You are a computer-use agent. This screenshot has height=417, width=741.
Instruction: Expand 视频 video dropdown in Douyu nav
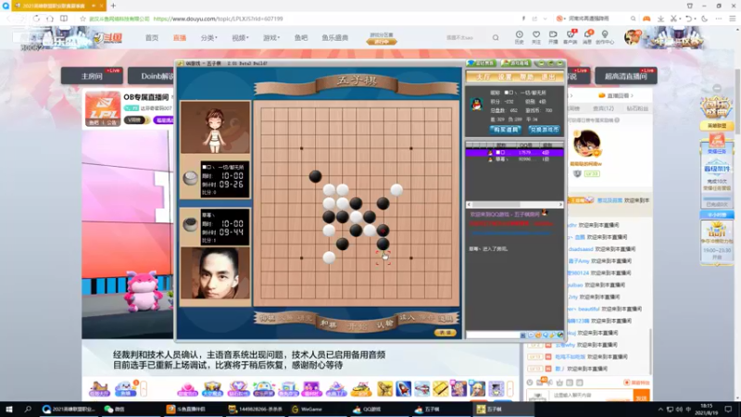(240, 38)
